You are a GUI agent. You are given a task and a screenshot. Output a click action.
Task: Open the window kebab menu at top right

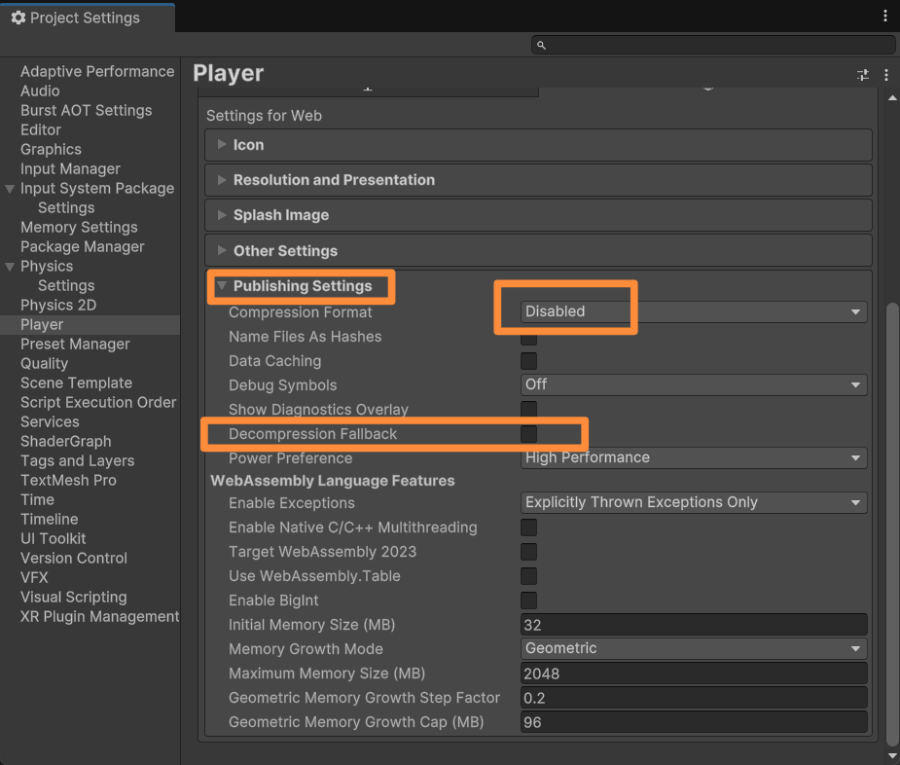885,17
